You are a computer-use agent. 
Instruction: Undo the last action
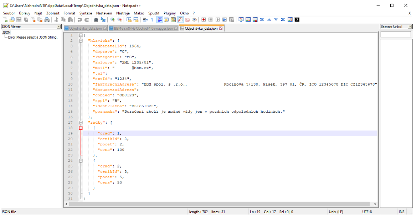pyautogui.click(x=80, y=20)
